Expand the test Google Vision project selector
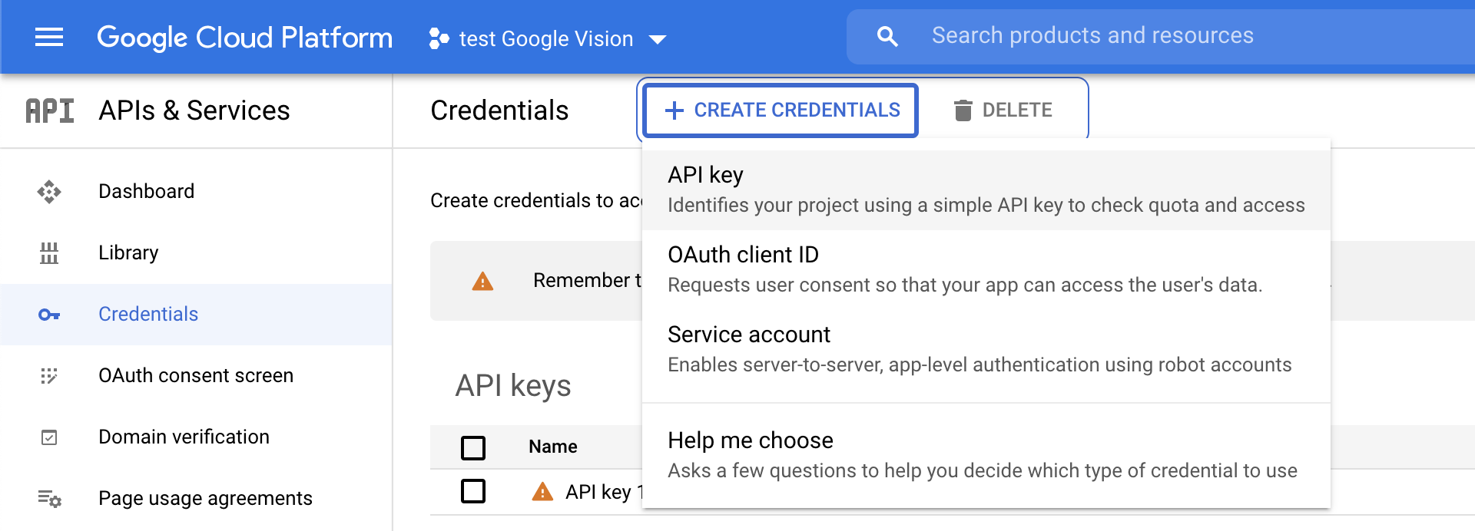Viewport: 1475px width, 531px height. point(548,38)
